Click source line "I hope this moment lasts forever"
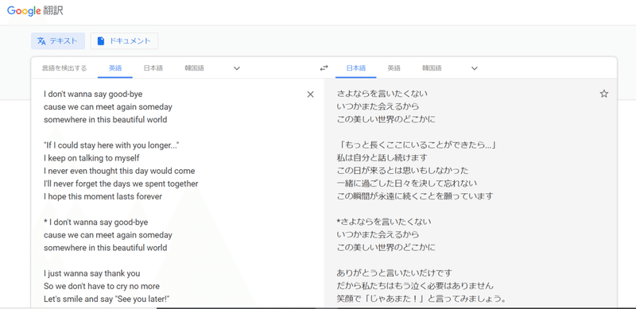The image size is (636, 309). [x=103, y=197]
